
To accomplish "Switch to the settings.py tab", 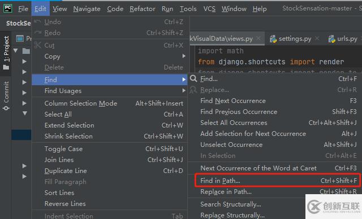I will [295, 39].
